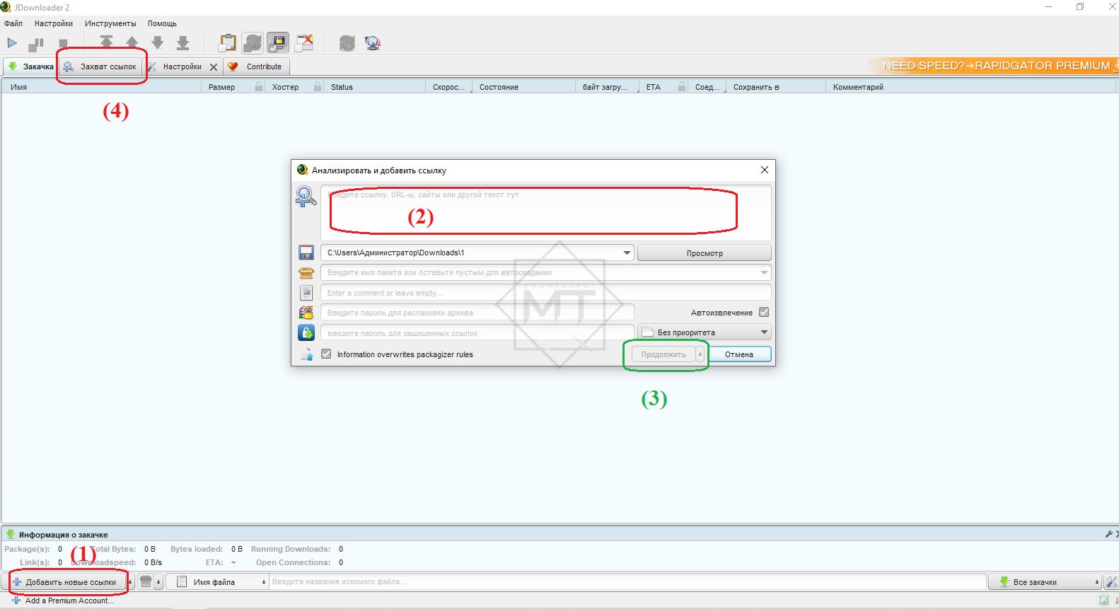Open the Инструменты menu
Screen dimensions: 1119x609
click(x=110, y=23)
